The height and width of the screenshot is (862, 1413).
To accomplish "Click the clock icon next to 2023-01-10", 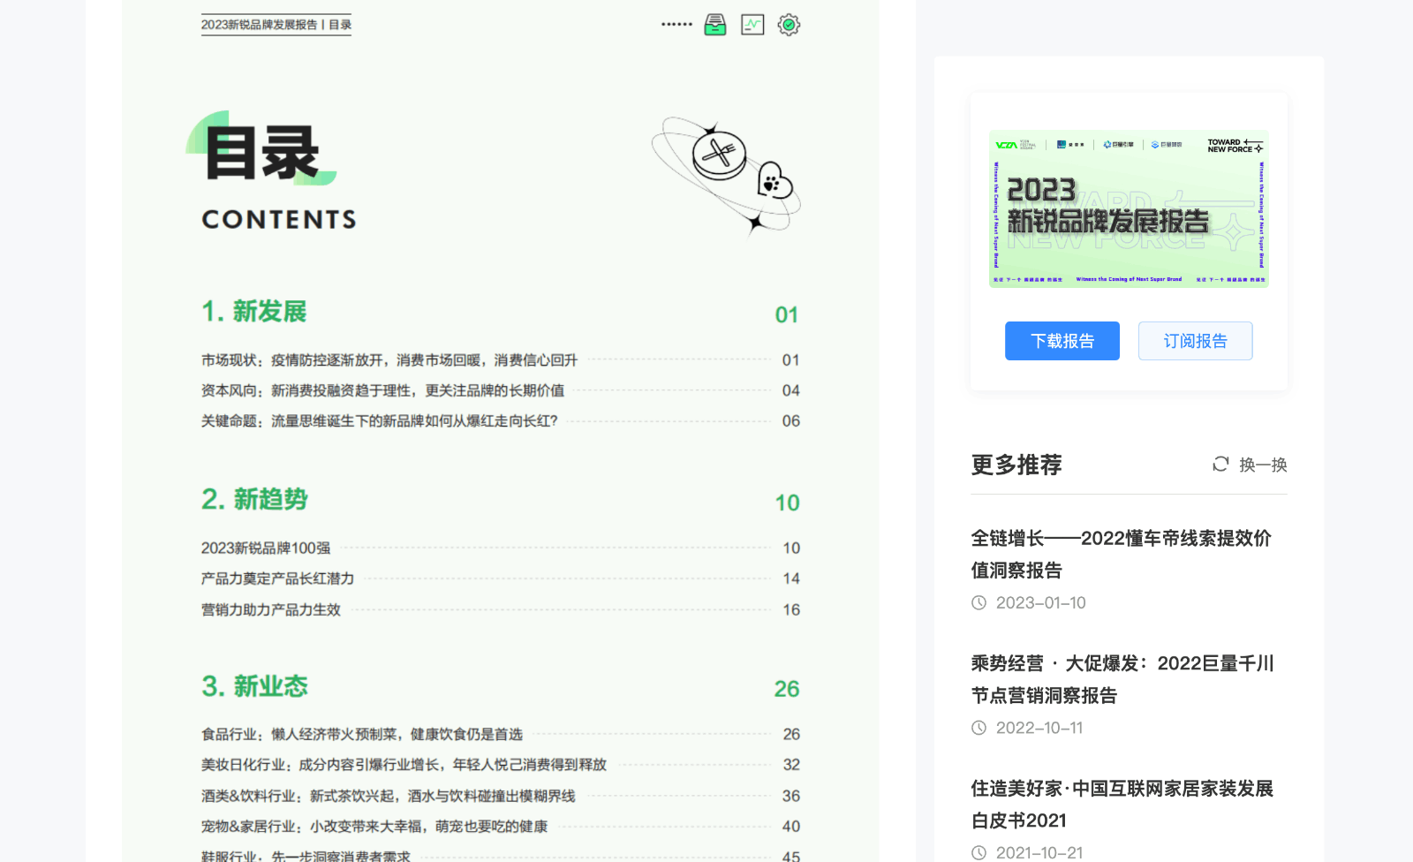I will [978, 602].
